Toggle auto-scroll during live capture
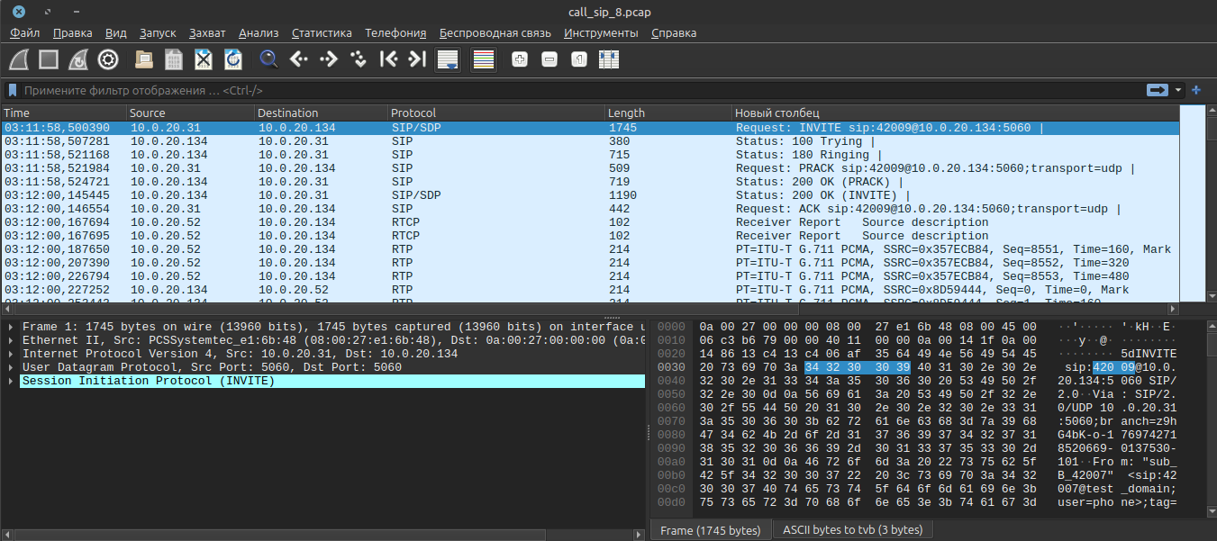Image resolution: width=1217 pixels, height=541 pixels. [448, 59]
